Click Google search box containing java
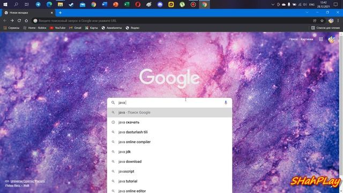Screen dimensions: 343x193 [x=169, y=102]
